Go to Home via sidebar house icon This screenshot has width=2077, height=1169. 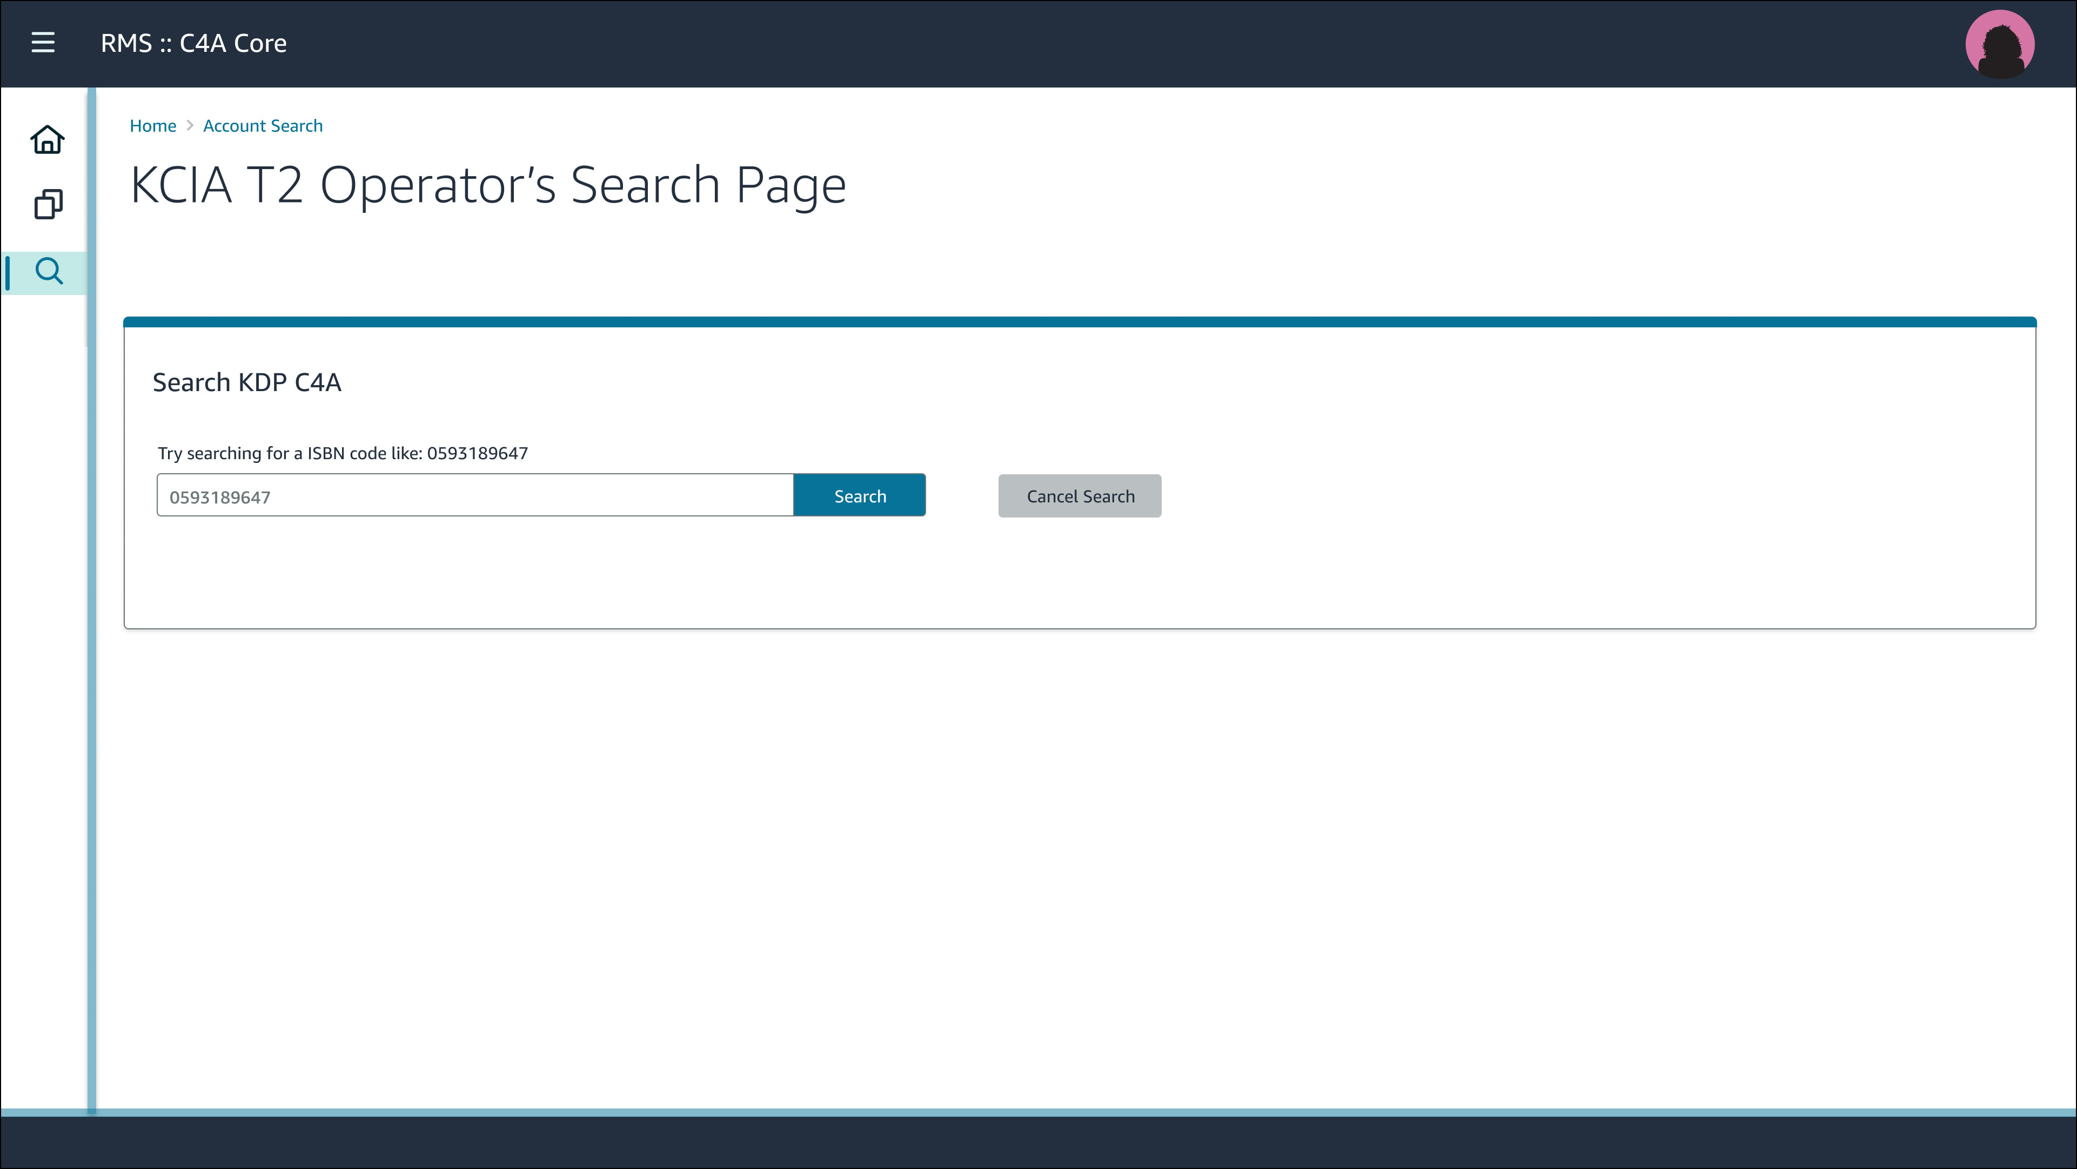(48, 139)
